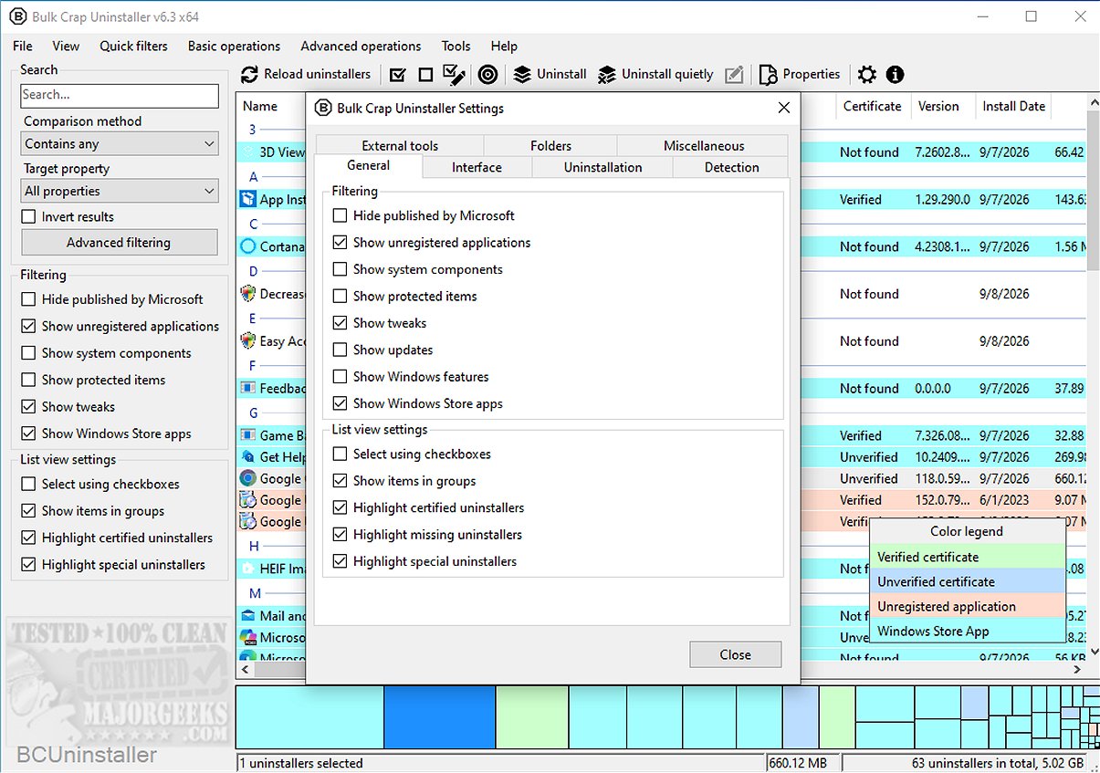Click the select all checkmark toolbar icon

(x=397, y=75)
